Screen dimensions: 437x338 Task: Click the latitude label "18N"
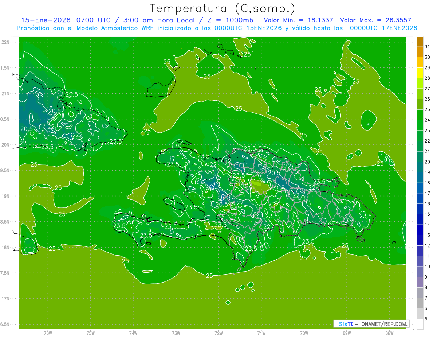coord(5,247)
